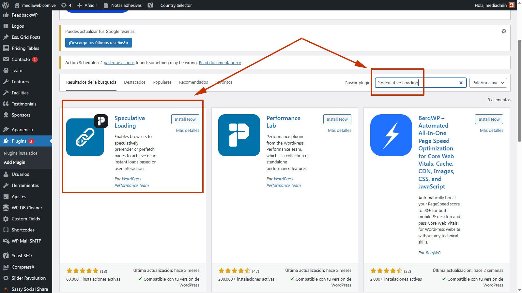Install the Performance Lab plugin now
This screenshot has height=293, width=522.
[x=337, y=119]
